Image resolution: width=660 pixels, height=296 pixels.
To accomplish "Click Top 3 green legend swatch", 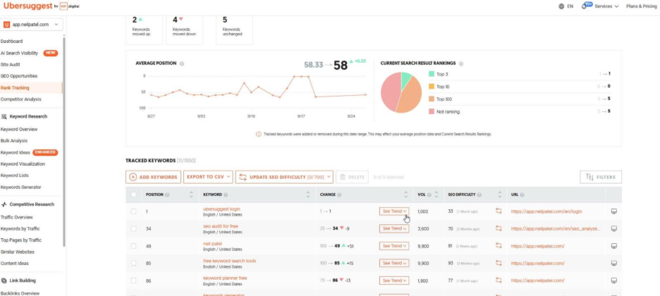I will 432,74.
